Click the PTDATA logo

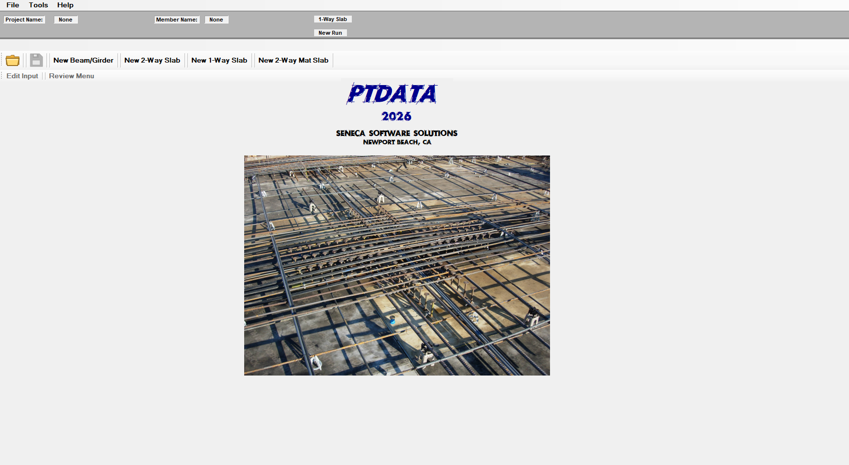point(392,93)
